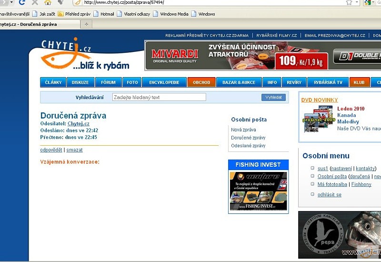
Task: Open Doručené zprávy in Osobní pošta
Action: click(x=248, y=138)
